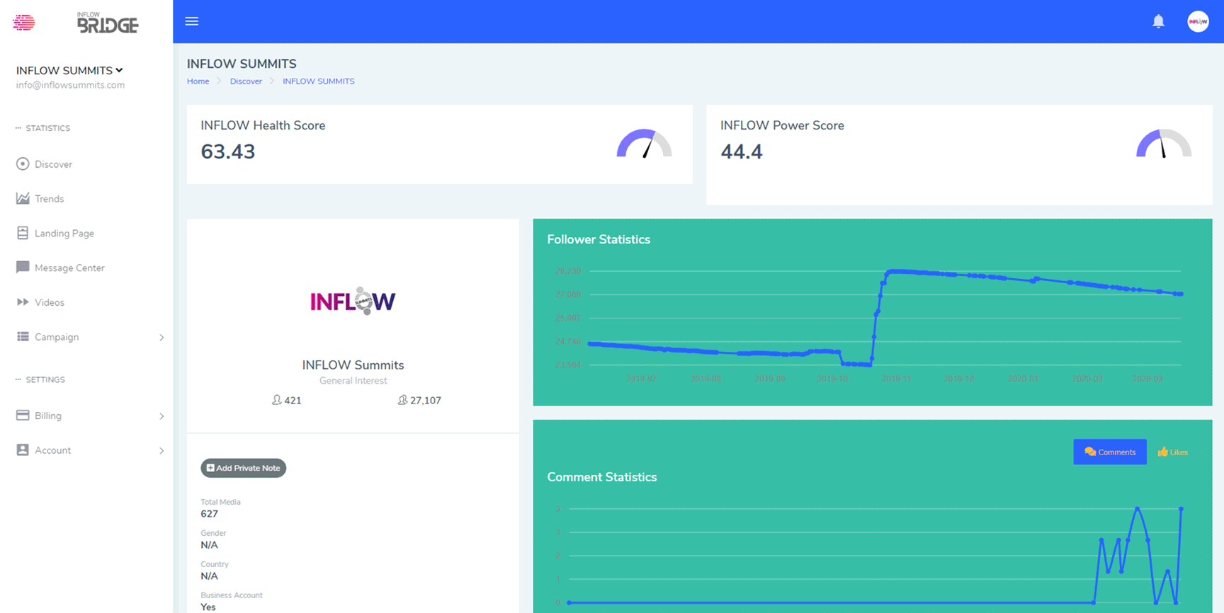Open Message Center menu item
Screen dimensions: 1224x613
69,268
